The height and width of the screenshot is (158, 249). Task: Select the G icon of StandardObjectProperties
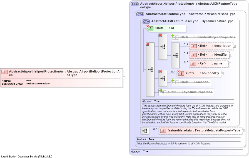click(175, 38)
